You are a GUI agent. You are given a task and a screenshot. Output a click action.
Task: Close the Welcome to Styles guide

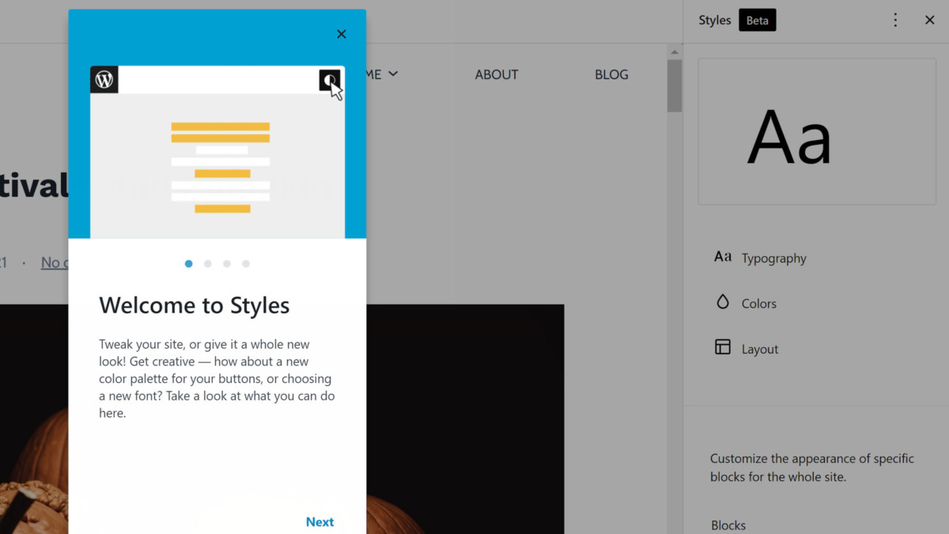pyautogui.click(x=342, y=34)
